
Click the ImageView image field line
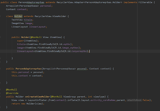pos(22,23)
